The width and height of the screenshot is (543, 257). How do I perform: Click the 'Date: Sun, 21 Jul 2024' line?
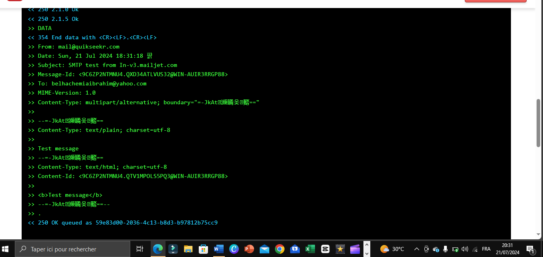90,56
